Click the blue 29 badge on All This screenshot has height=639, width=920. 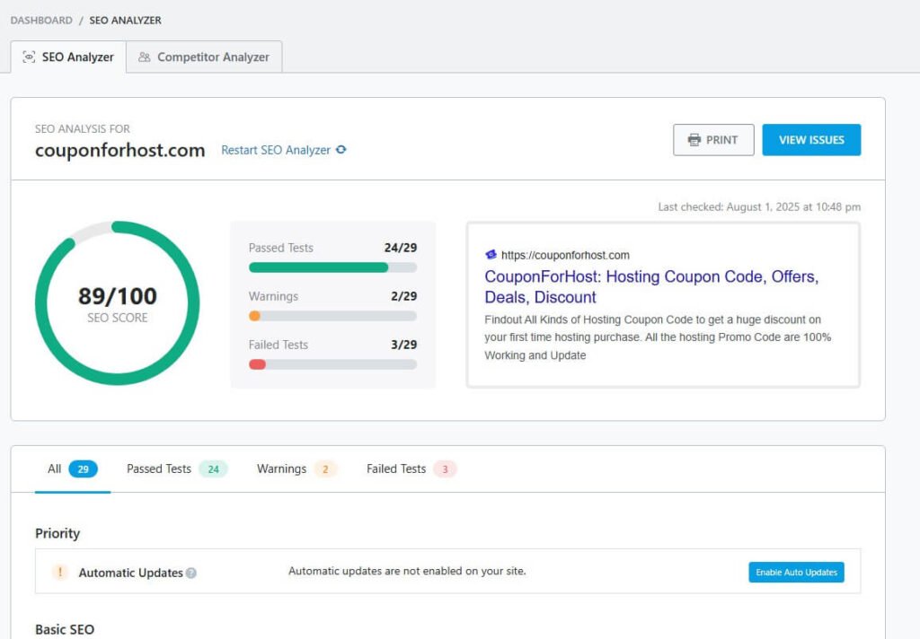(84, 469)
